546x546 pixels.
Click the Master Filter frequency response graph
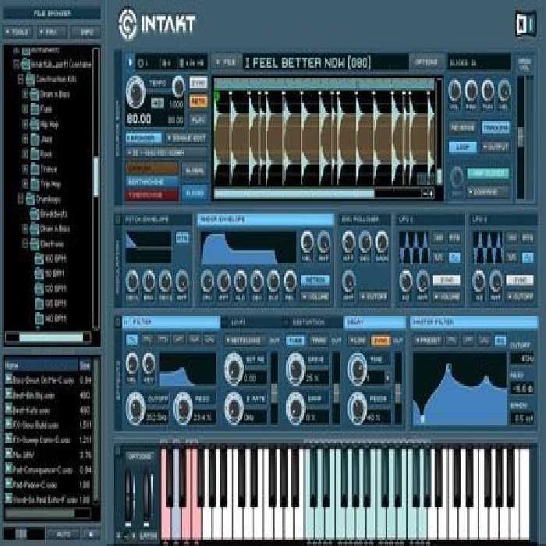(x=459, y=389)
